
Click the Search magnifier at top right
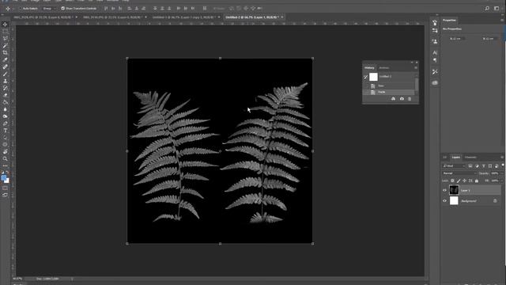pos(487,9)
